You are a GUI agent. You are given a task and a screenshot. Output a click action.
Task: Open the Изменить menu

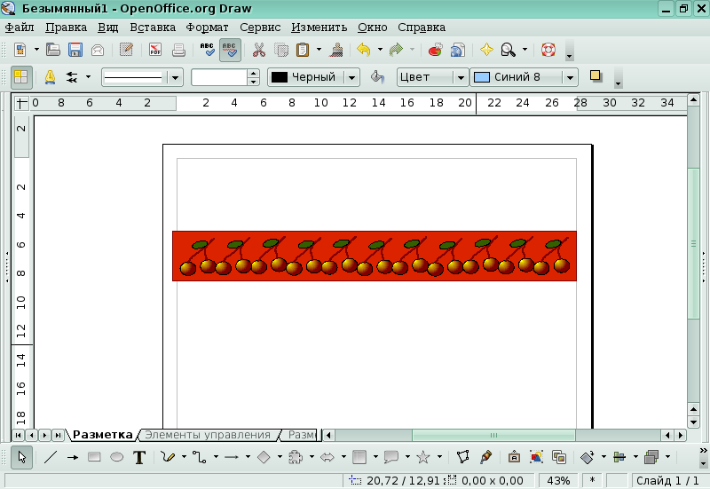[x=319, y=28]
